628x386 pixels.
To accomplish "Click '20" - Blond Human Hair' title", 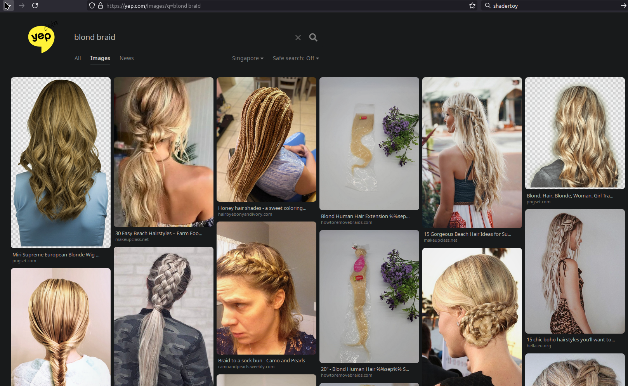I will pos(365,369).
